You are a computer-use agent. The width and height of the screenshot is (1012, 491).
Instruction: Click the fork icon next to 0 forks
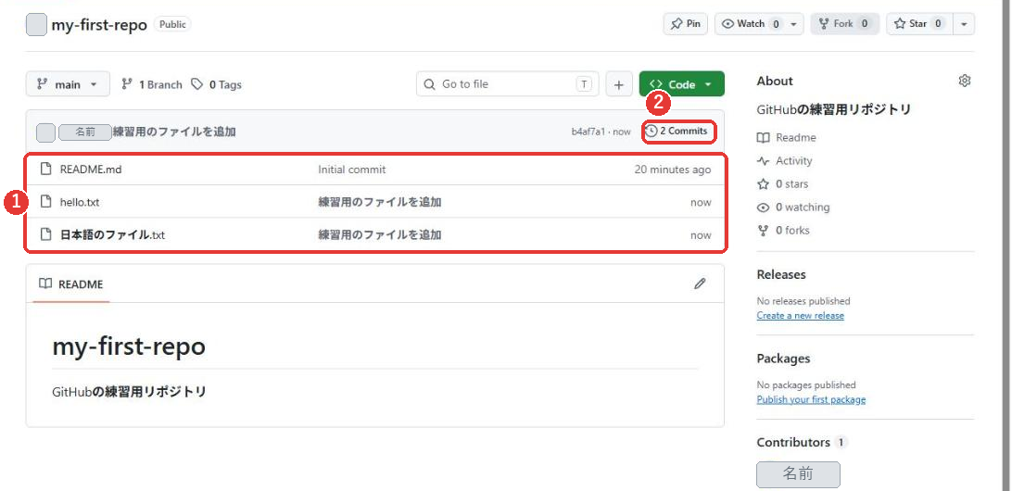[x=764, y=231]
